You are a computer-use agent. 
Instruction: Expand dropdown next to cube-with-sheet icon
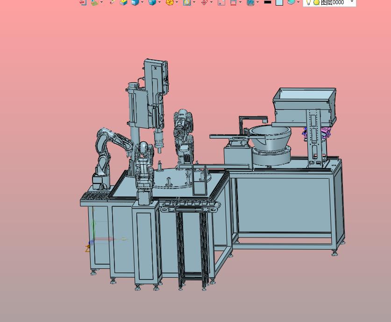(159, 2)
